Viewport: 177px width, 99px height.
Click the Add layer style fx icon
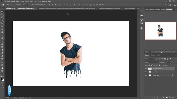[x=158, y=97]
